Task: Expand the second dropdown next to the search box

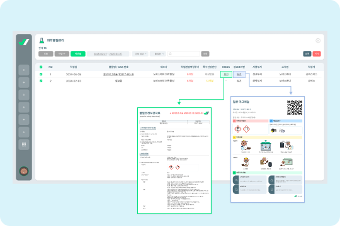Action: pos(158,54)
